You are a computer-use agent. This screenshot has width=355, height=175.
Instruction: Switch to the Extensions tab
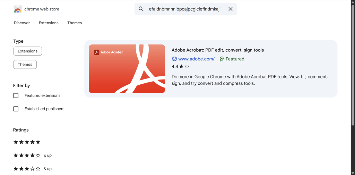click(x=49, y=23)
